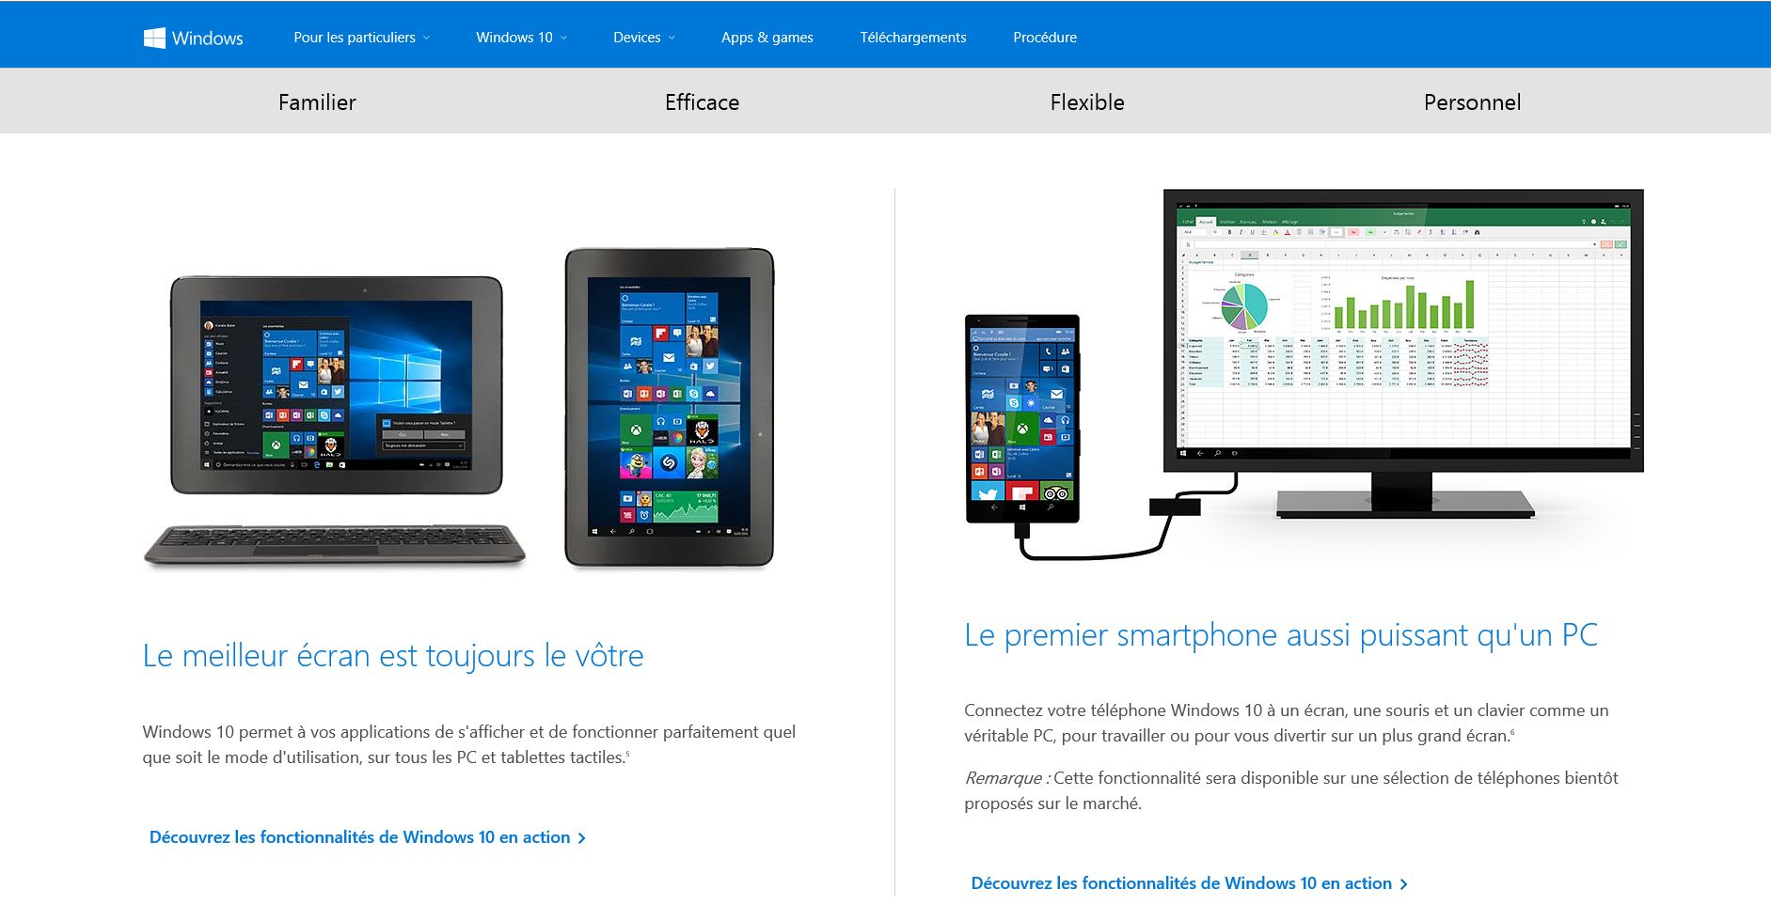Screen dimensions: 1771x905
Task: Click heading Le premier smartphone aussi puissant
Action: click(1281, 635)
